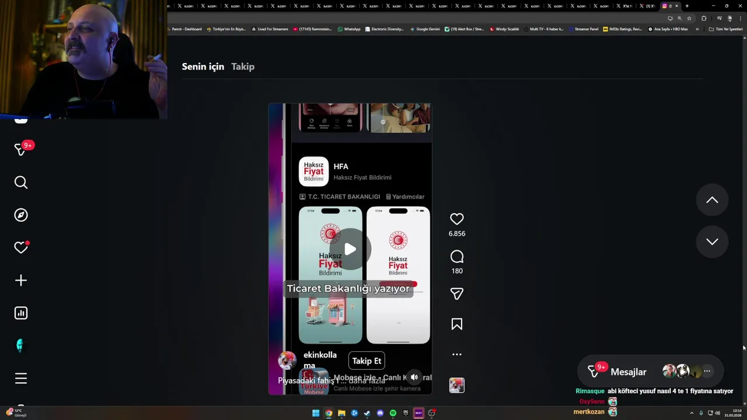Switch to the Takip tab

click(x=243, y=66)
